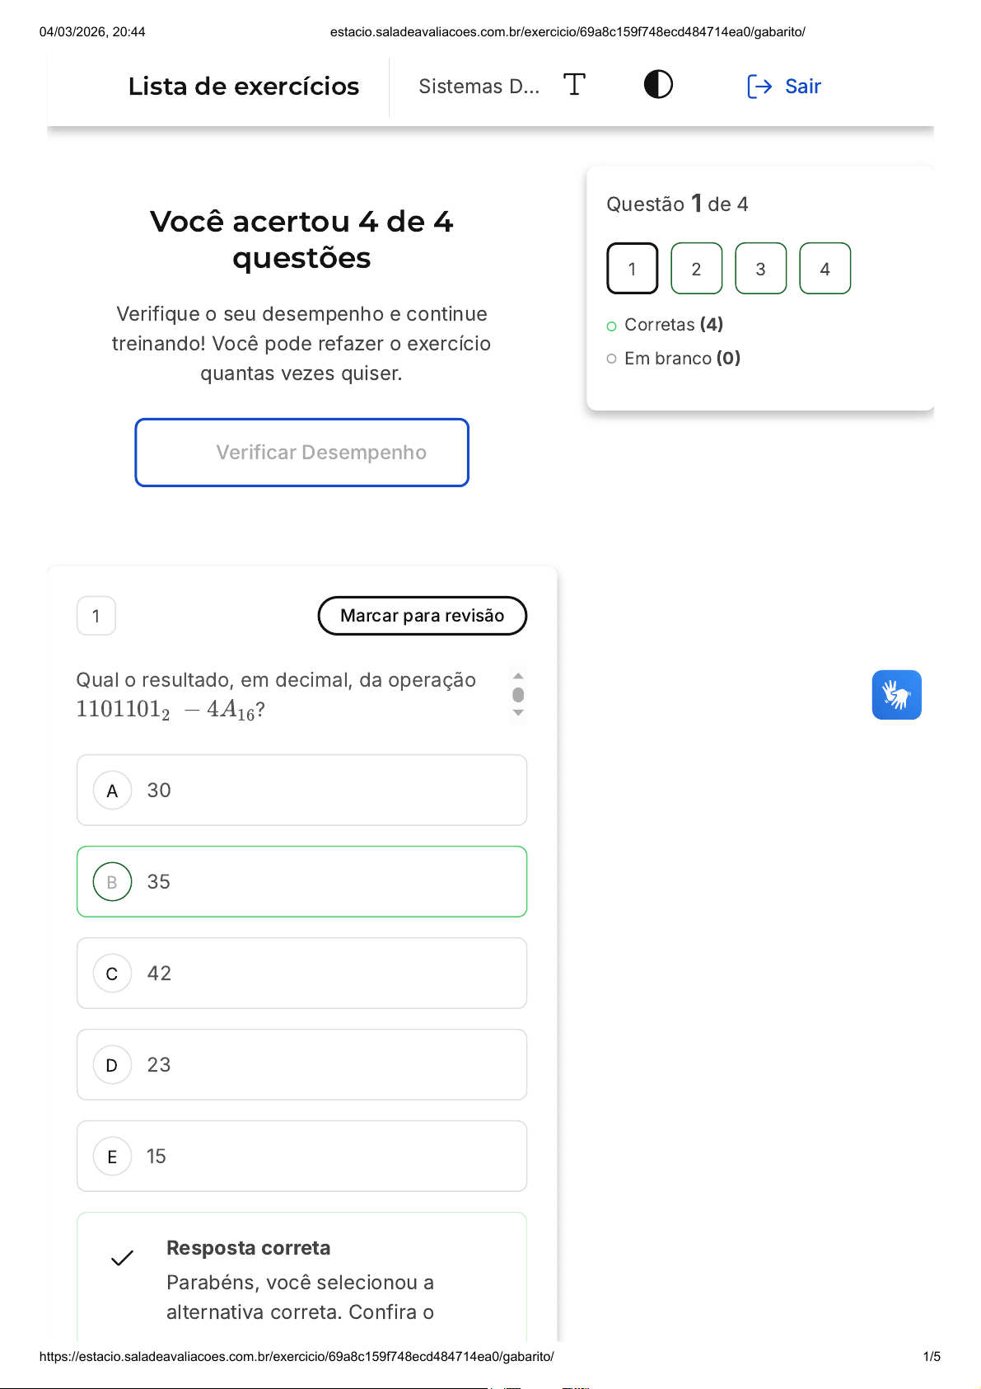Select answer option C with value 42
The width and height of the screenshot is (981, 1389).
(x=301, y=974)
